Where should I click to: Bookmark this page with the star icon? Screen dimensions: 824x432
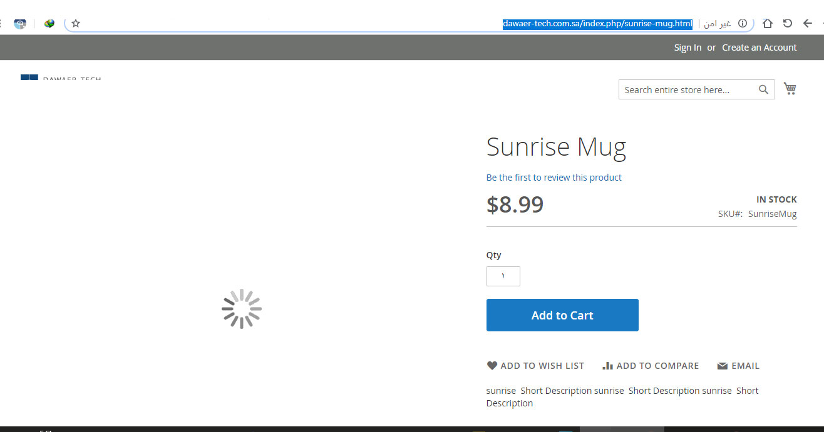pyautogui.click(x=76, y=24)
